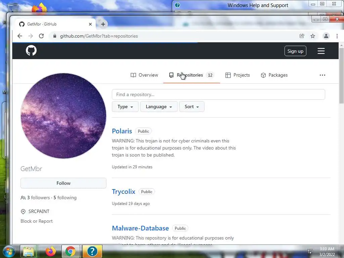Click the Find a repository search field

[x=218, y=94]
